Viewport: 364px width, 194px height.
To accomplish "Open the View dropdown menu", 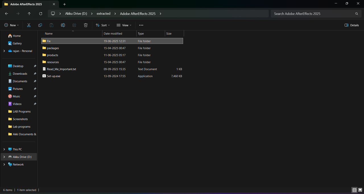I will [x=124, y=25].
